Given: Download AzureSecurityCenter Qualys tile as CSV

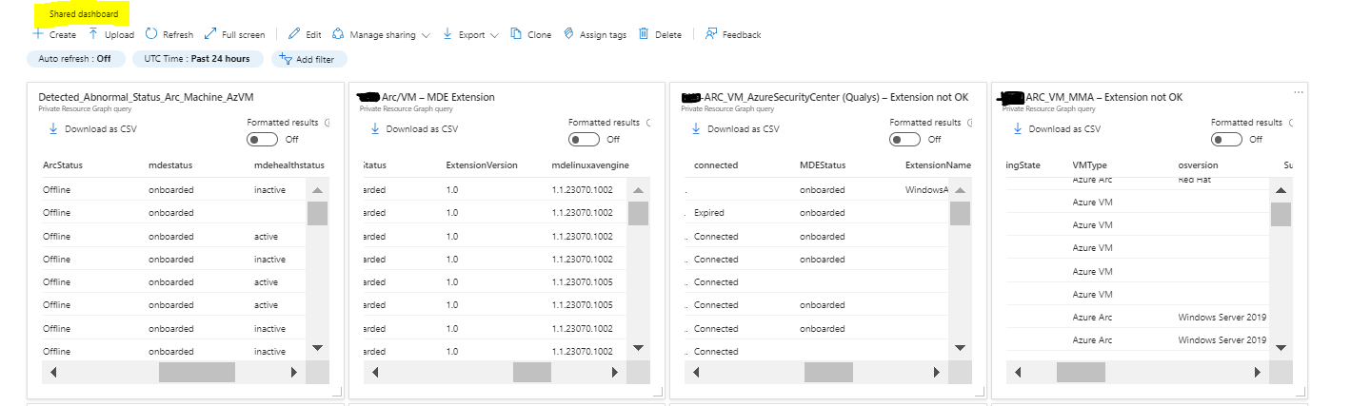Looking at the screenshot, I should point(735,129).
